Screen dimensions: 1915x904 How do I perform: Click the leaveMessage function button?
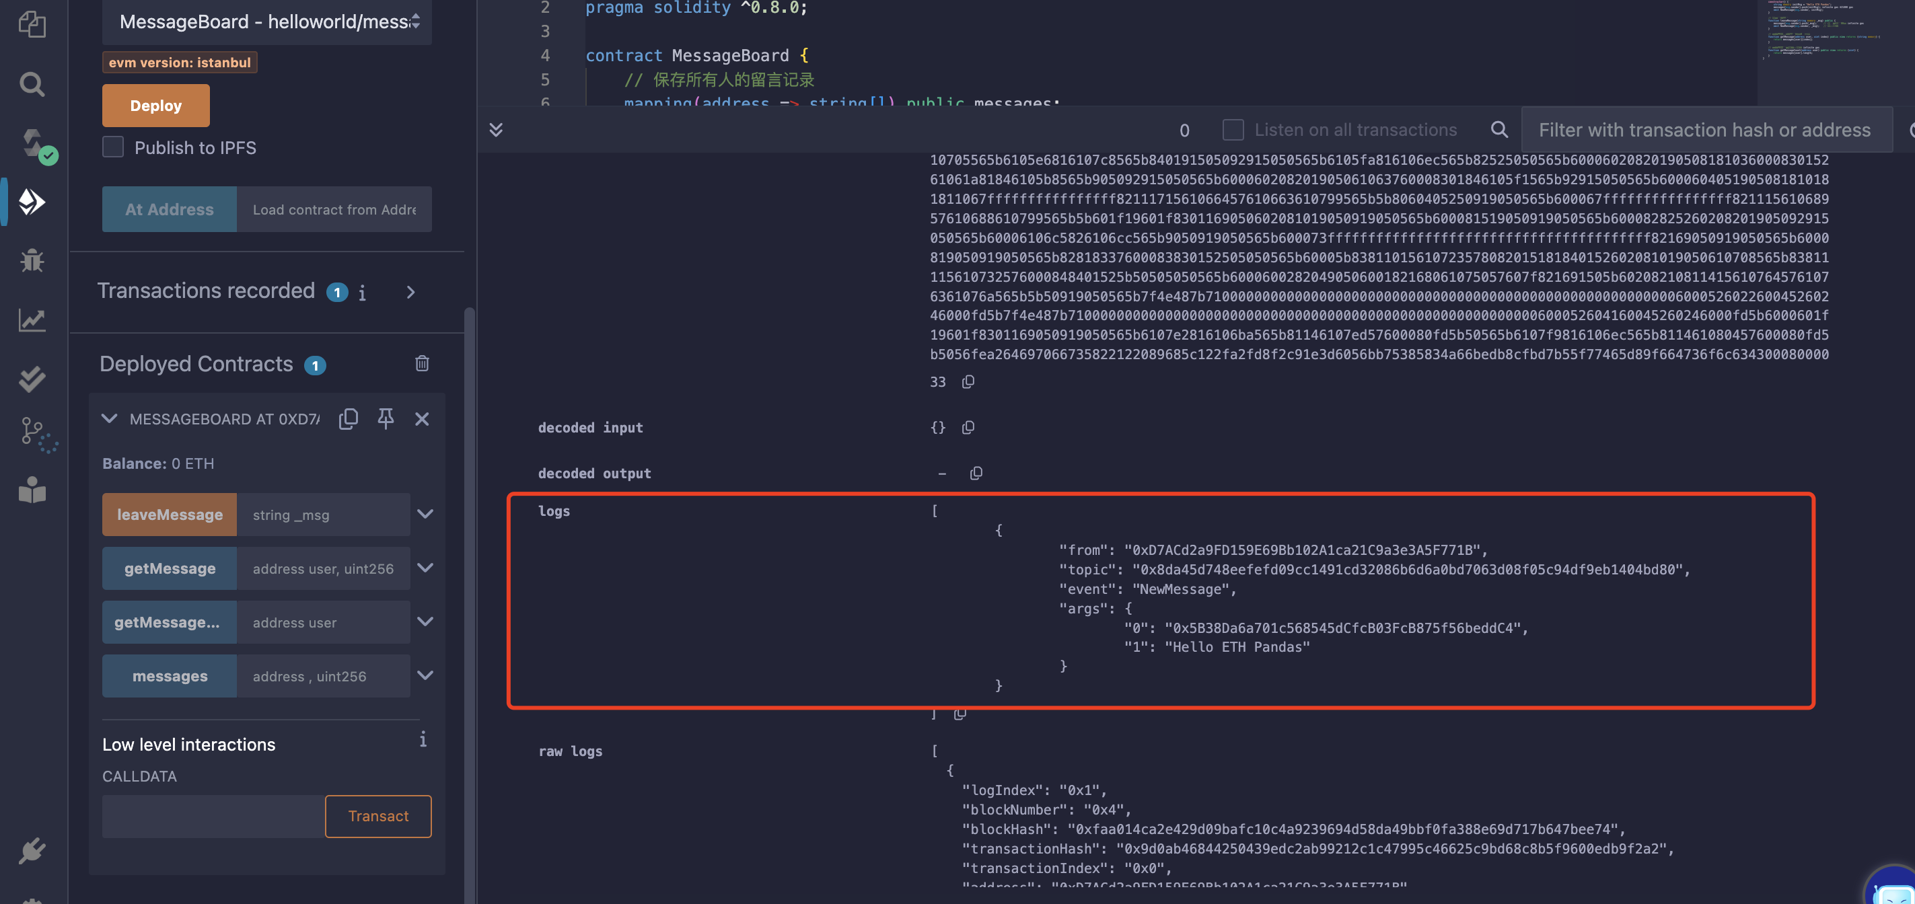[170, 515]
